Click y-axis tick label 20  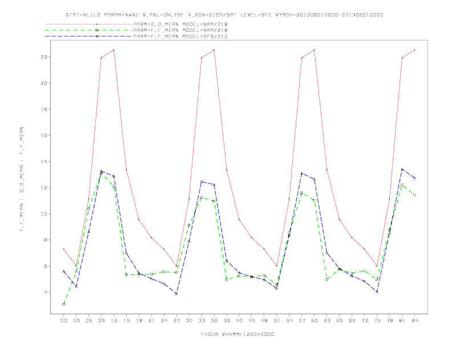click(x=44, y=83)
